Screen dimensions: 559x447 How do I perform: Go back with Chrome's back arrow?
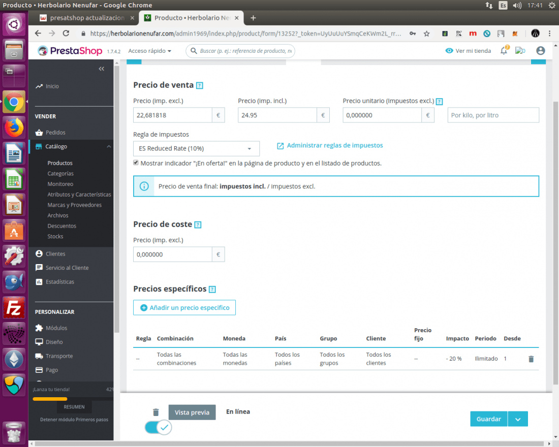point(38,33)
